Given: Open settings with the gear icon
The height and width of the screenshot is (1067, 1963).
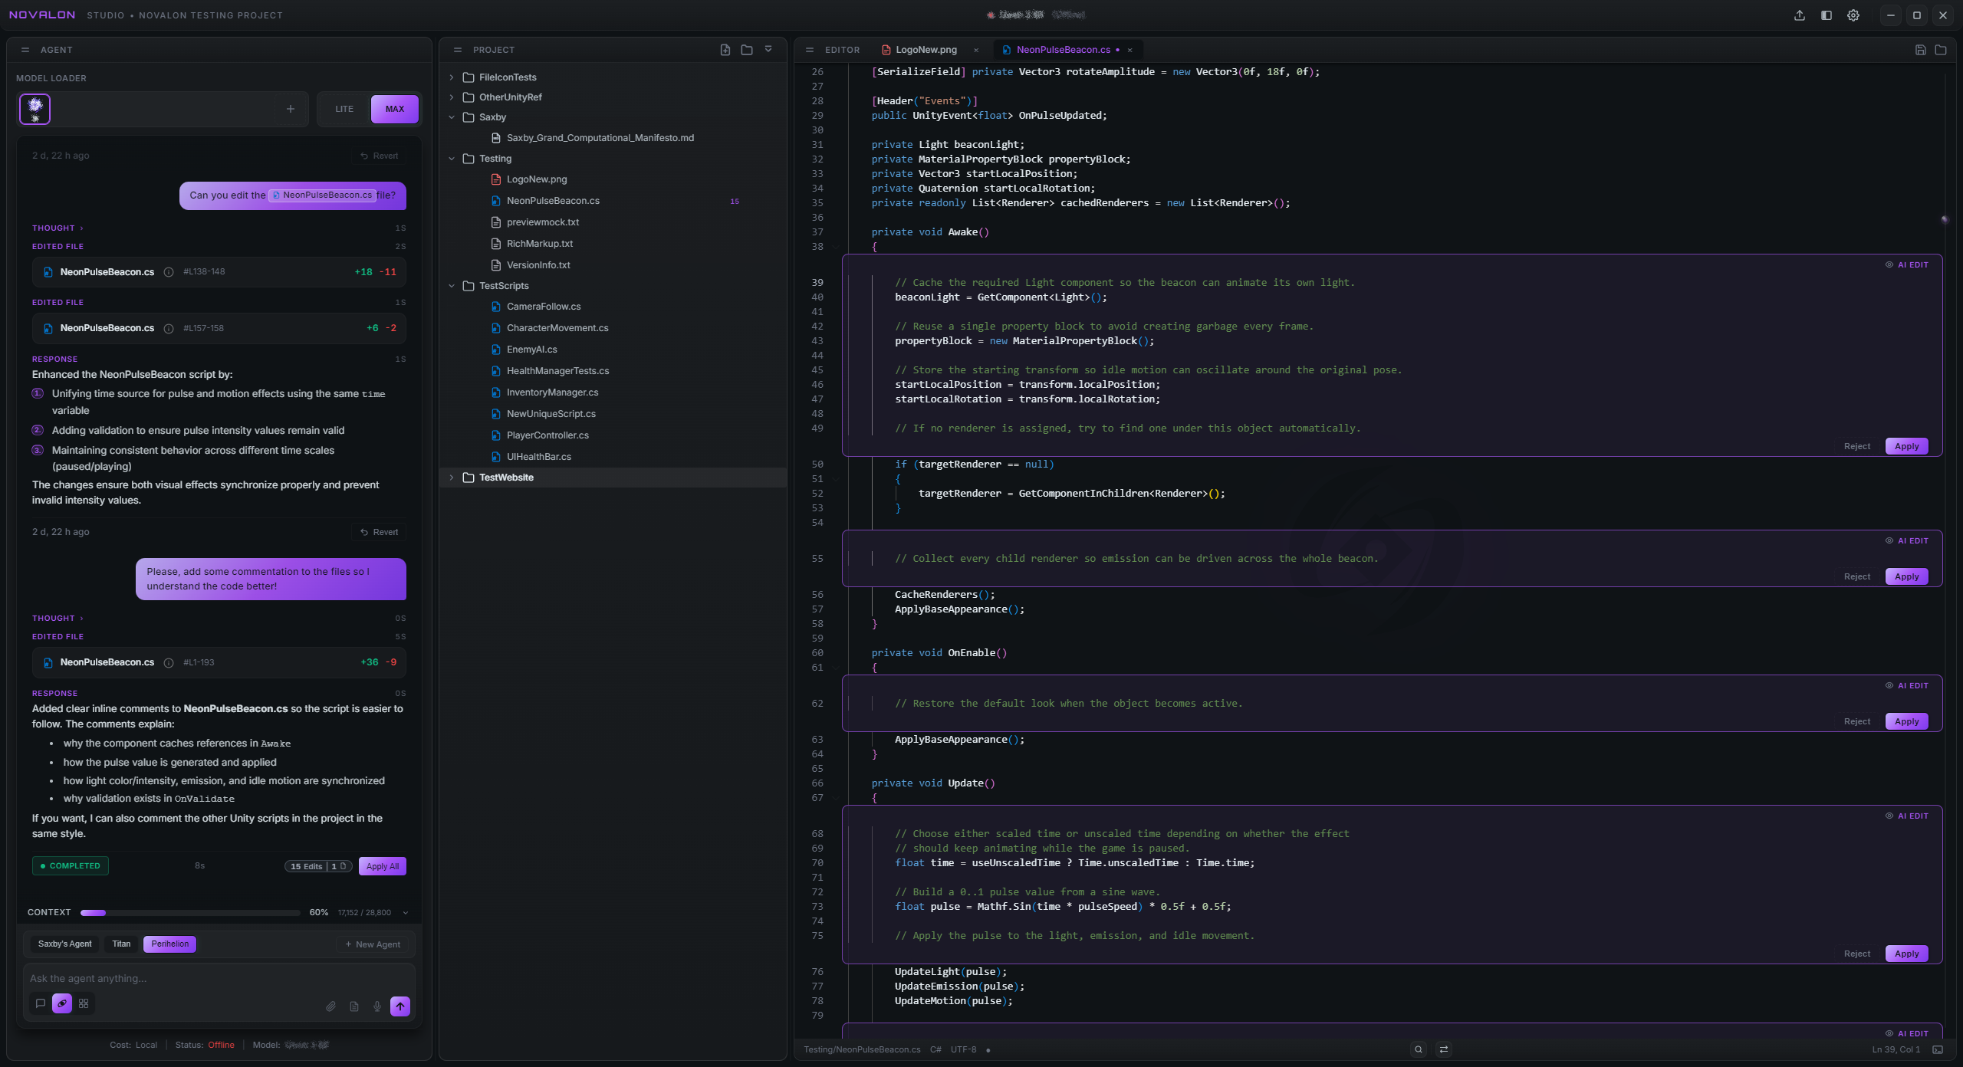Looking at the screenshot, I should click(1853, 15).
